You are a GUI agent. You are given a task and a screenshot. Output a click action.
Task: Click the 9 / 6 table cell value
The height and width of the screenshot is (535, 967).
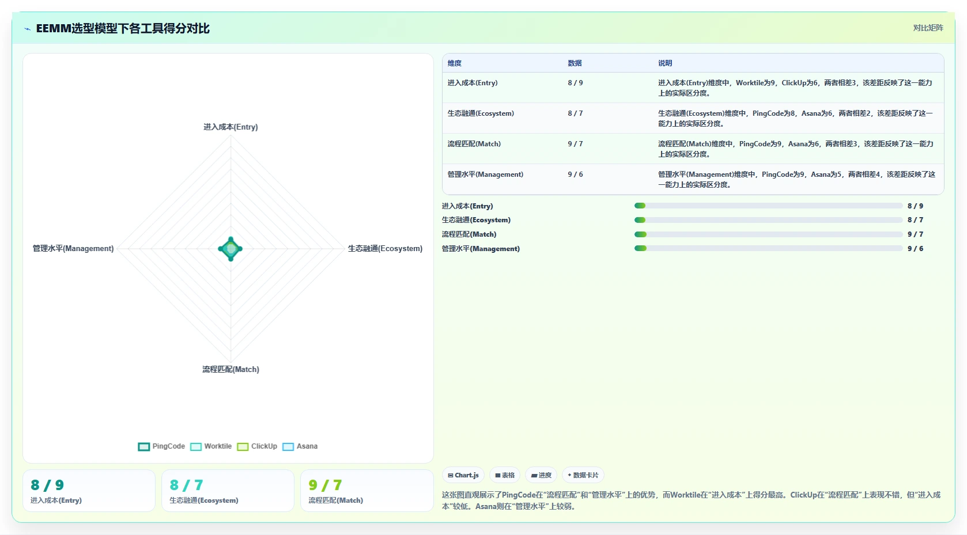(575, 174)
